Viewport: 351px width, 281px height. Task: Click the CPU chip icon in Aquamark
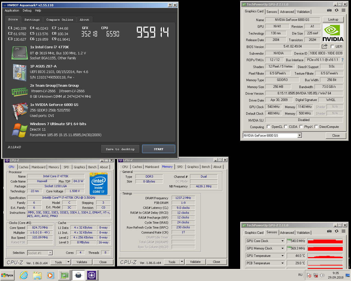coord(19,53)
